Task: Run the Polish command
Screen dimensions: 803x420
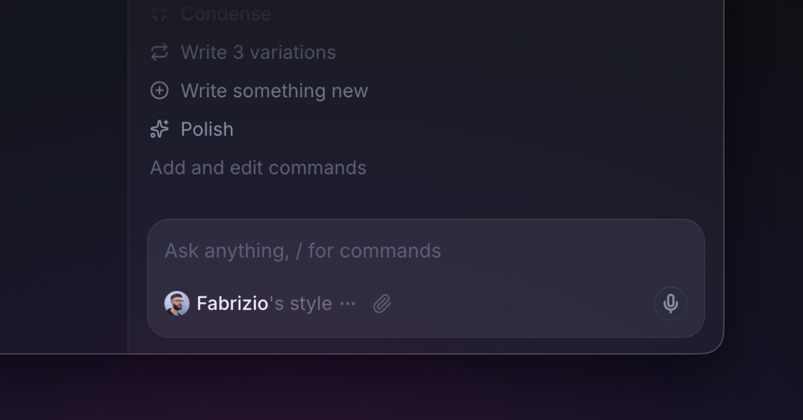Action: click(x=207, y=129)
